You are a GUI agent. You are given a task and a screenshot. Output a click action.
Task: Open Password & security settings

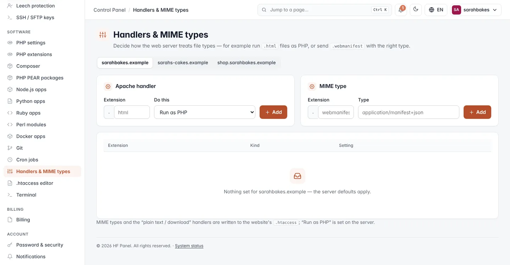tap(42, 245)
